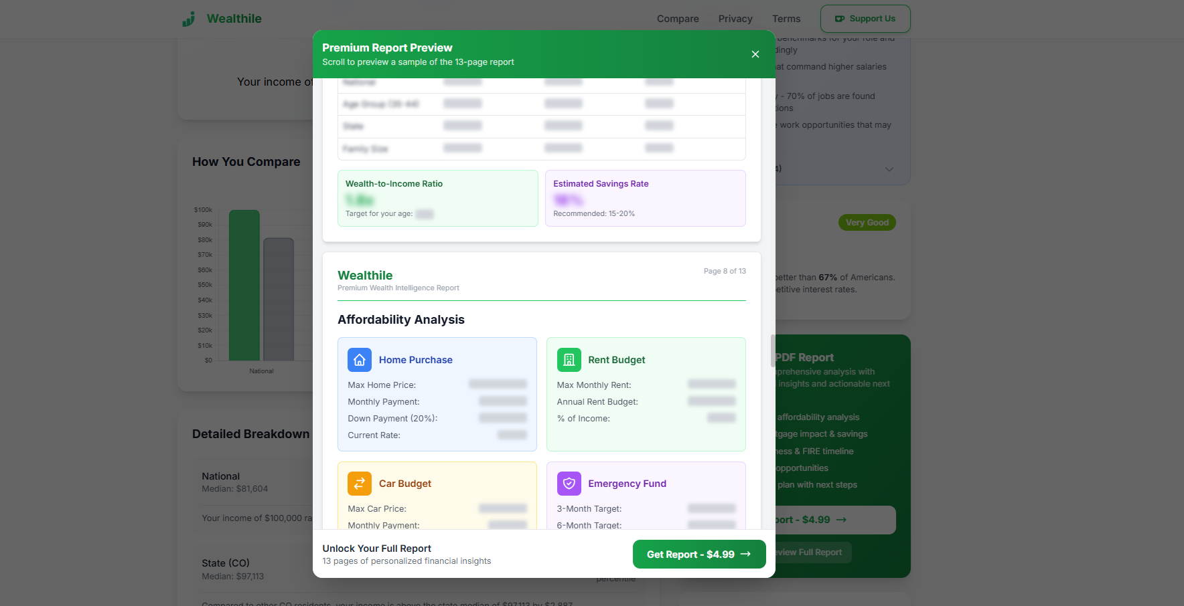Viewport: 1184px width, 606px height.
Task: Click the Rent Budget building icon
Action: click(569, 359)
